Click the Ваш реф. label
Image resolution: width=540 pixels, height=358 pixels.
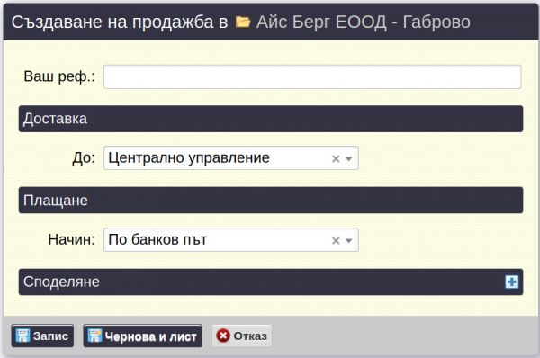(x=59, y=76)
